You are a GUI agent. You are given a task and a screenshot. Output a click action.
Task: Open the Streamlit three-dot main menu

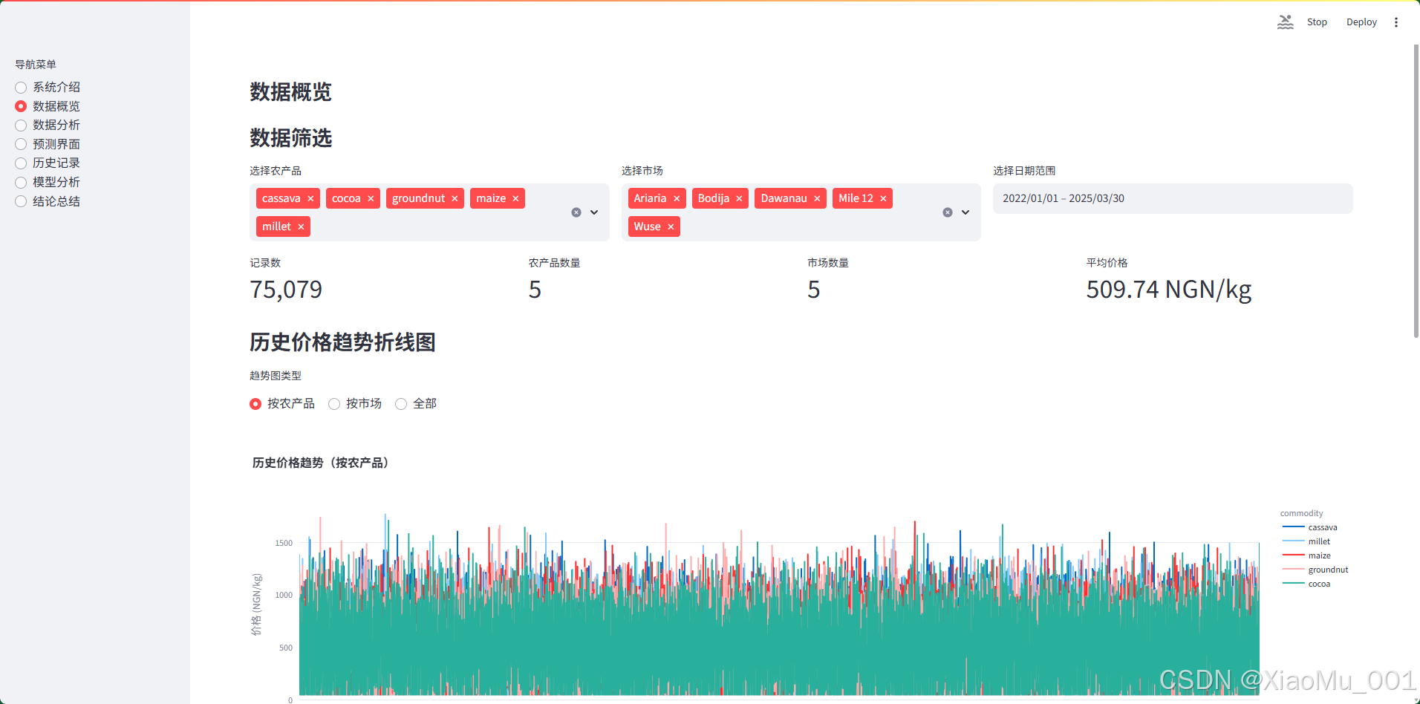(x=1396, y=22)
